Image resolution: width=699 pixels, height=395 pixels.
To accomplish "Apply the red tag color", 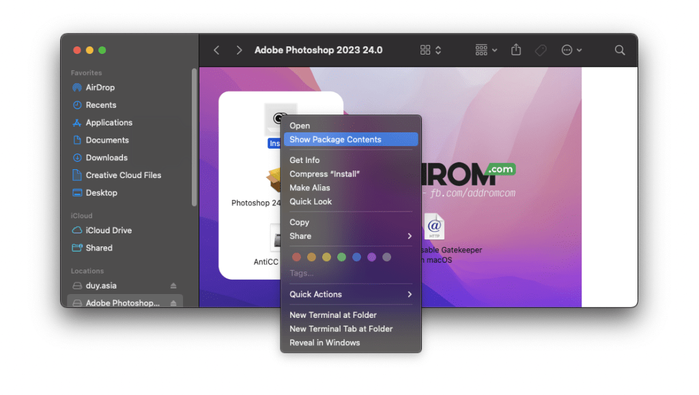I will click(x=296, y=257).
